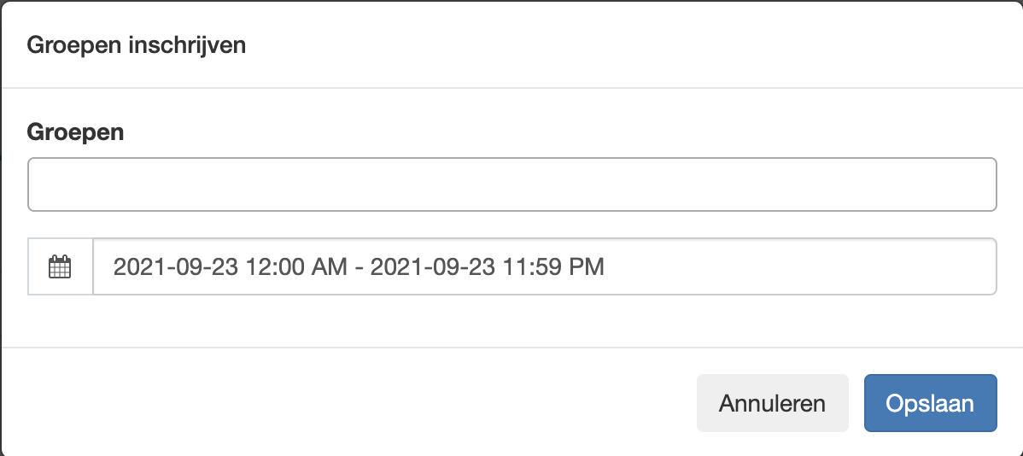This screenshot has width=1023, height=456.
Task: Click the Groepen inschrijven dialog title
Action: pyautogui.click(x=136, y=46)
